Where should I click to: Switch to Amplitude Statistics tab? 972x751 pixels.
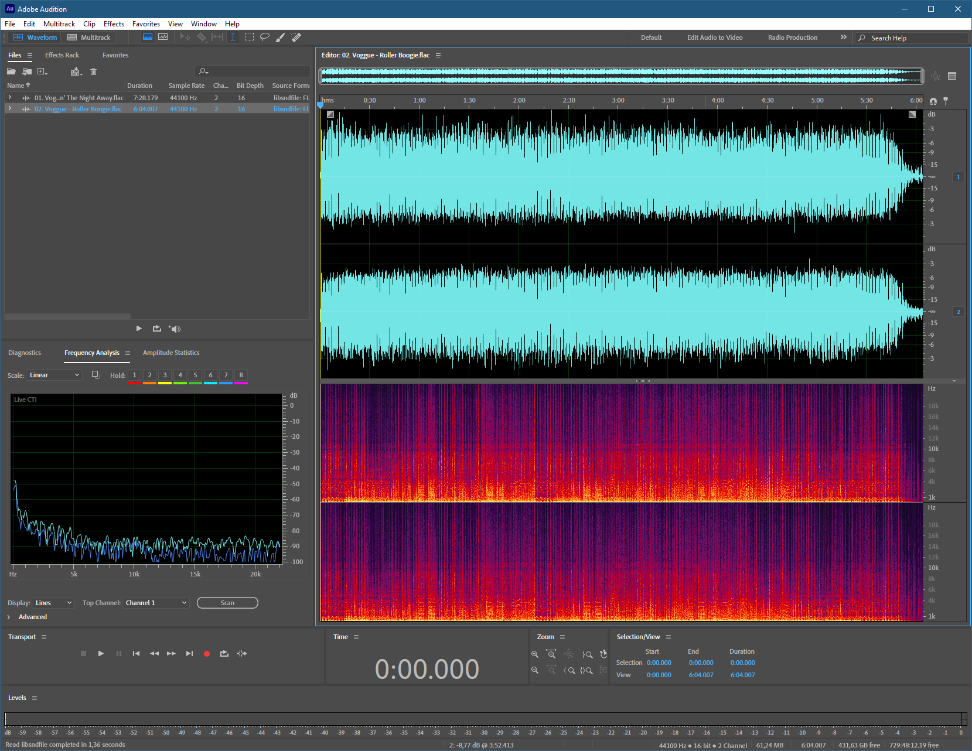(x=171, y=353)
